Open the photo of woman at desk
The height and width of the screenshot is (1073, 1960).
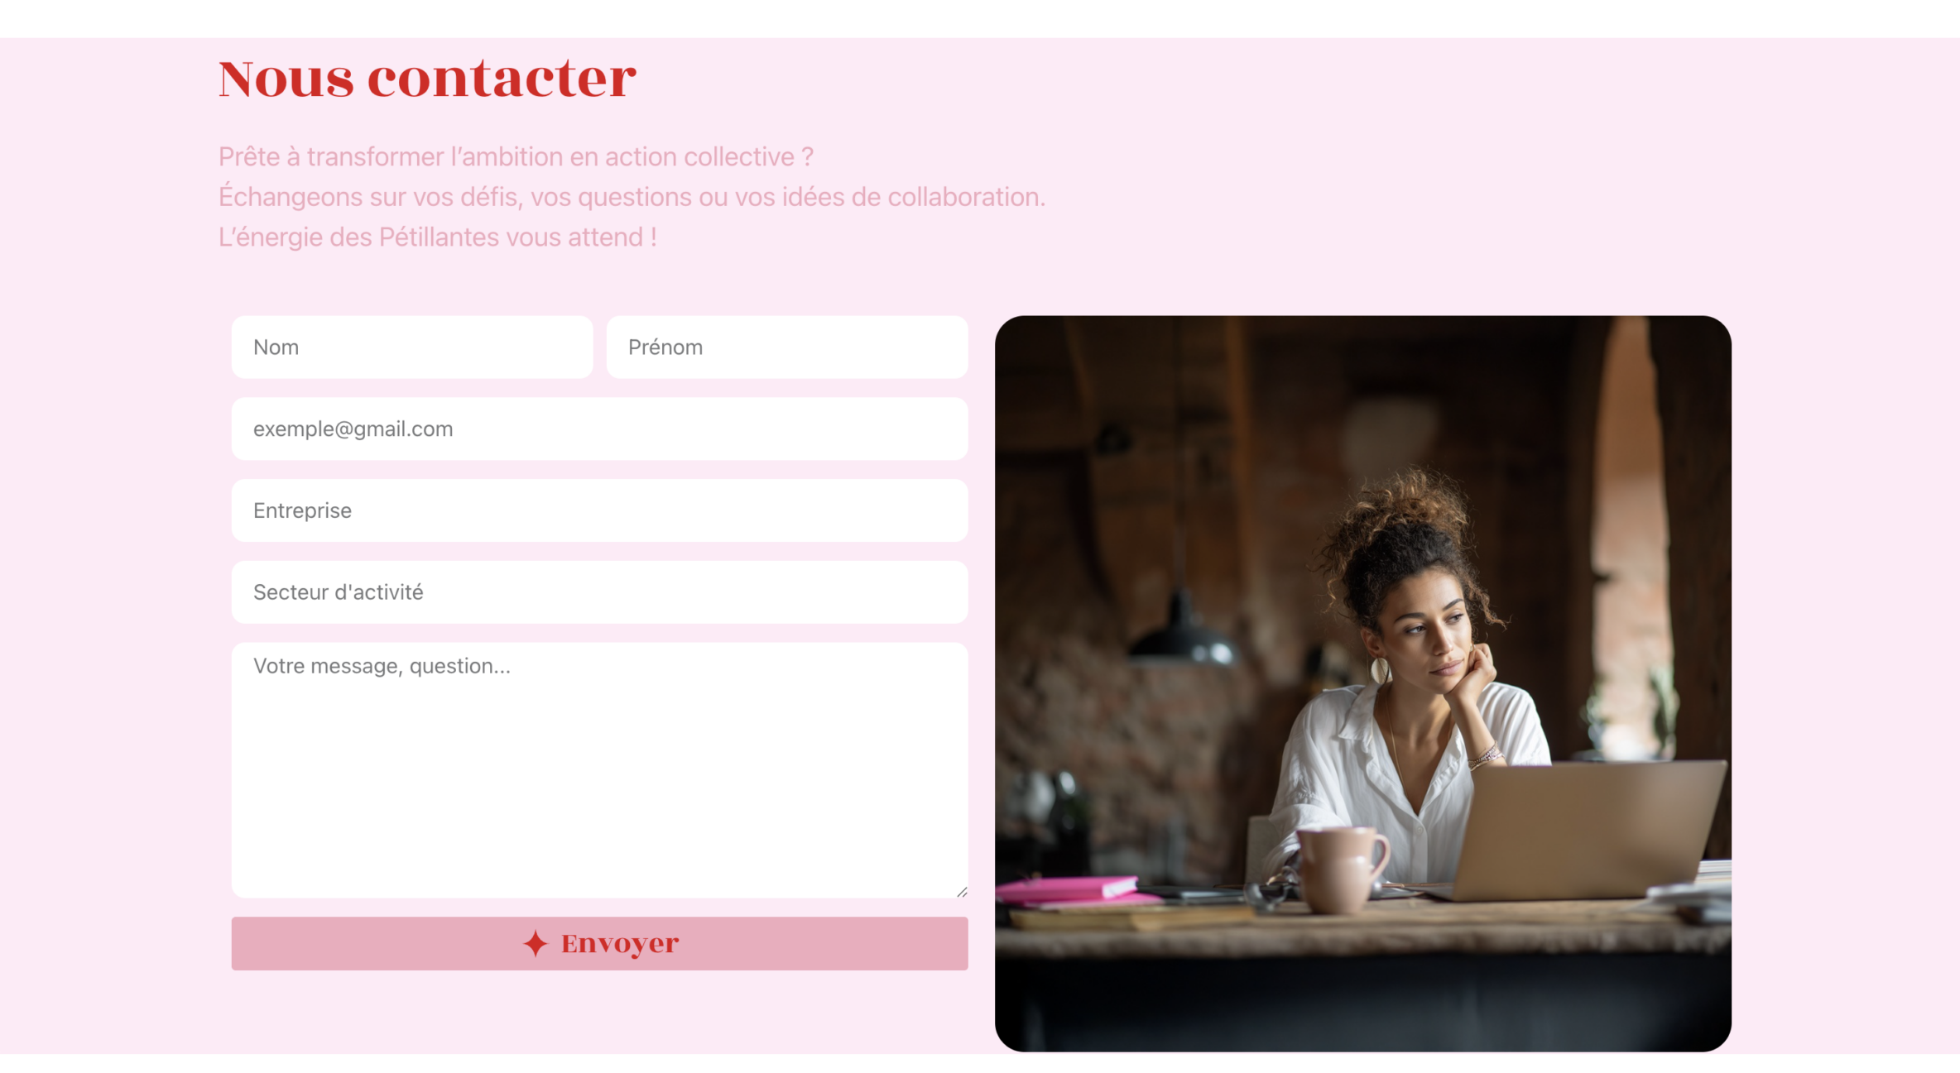pyautogui.click(x=1363, y=683)
